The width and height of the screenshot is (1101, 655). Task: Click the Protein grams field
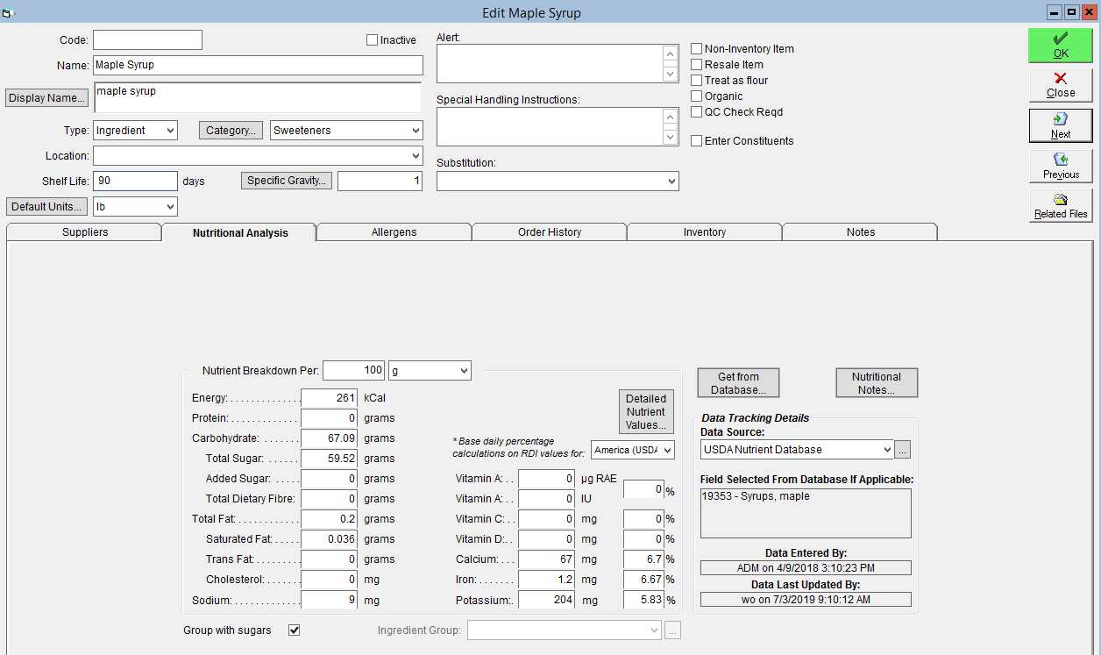point(330,418)
